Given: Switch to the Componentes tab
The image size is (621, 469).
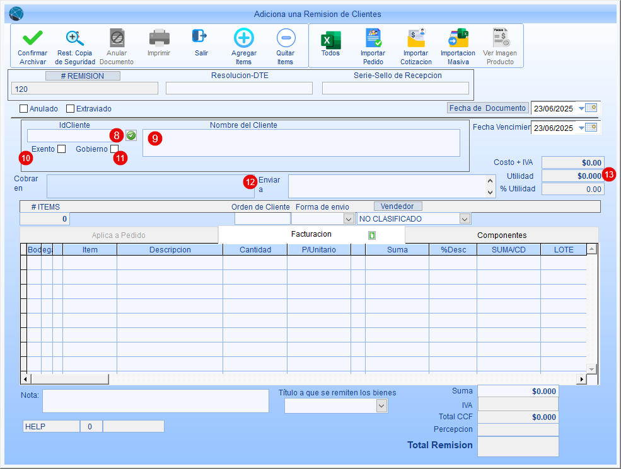Looking at the screenshot, I should 501,235.
